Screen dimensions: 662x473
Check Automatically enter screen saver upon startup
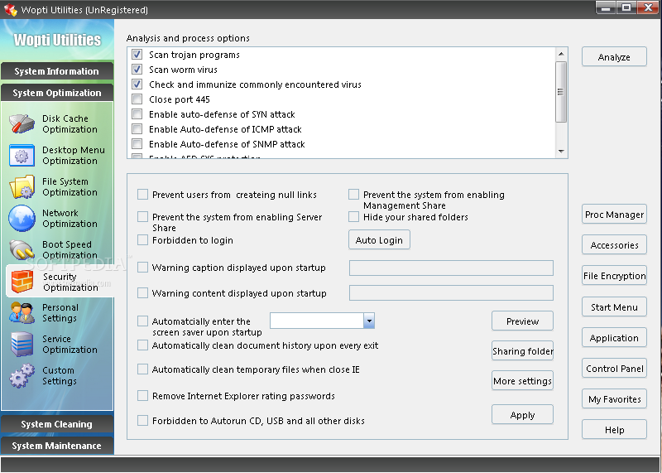pyautogui.click(x=142, y=321)
